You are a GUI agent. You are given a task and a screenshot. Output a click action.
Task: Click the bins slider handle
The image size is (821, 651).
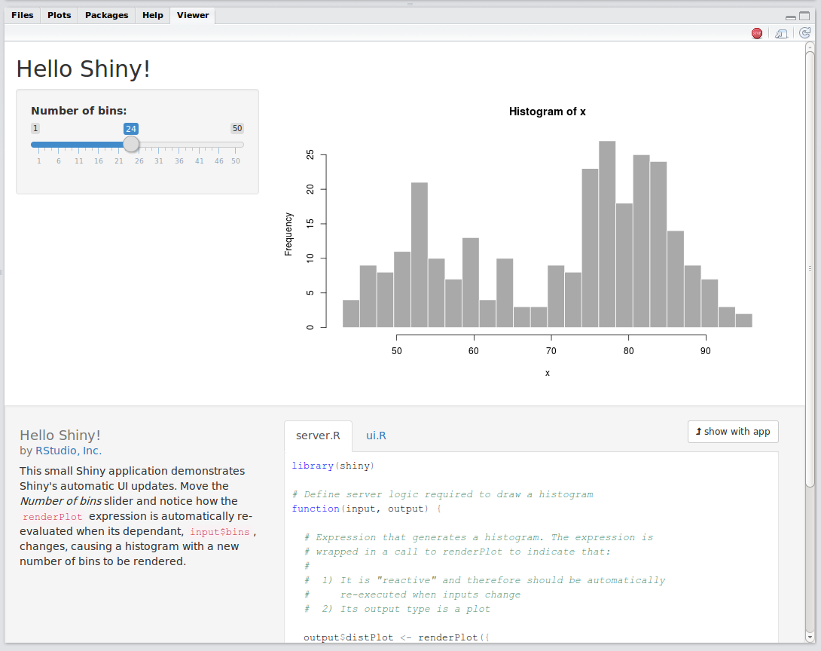click(131, 144)
